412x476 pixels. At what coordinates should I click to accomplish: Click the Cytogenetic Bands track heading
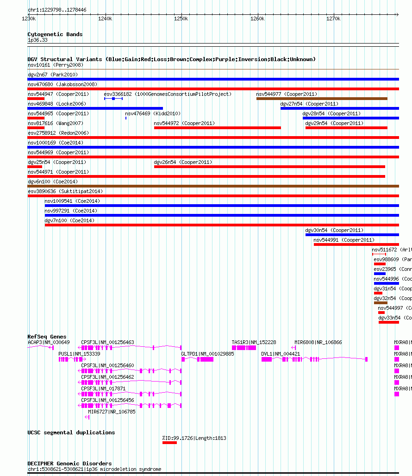[x=55, y=34]
